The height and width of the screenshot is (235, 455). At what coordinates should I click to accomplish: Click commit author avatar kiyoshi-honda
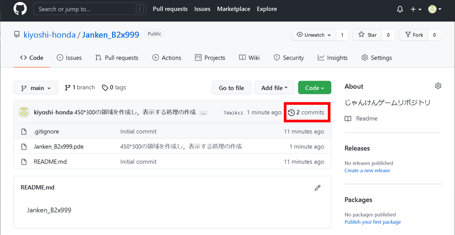[24, 112]
